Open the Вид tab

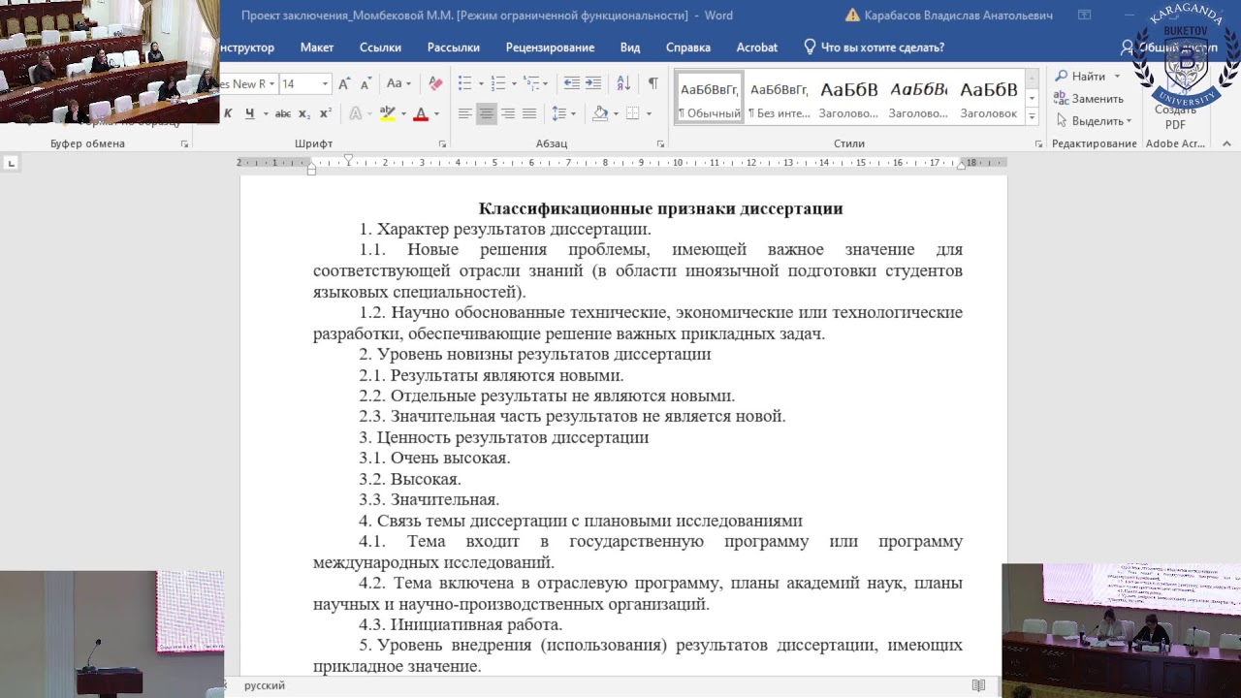coord(630,47)
